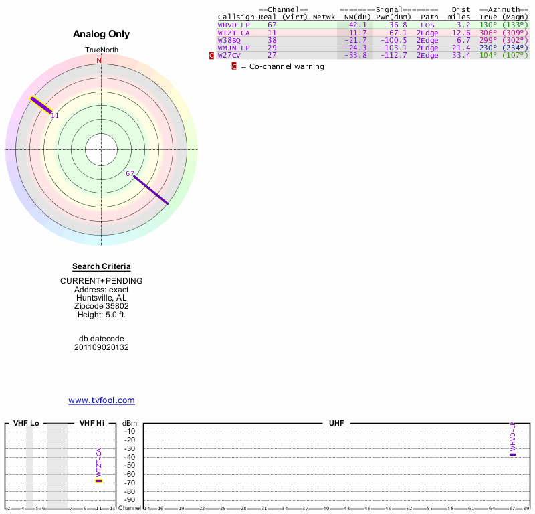
Task: Click the W27CV callsign entry
Action: point(229,55)
